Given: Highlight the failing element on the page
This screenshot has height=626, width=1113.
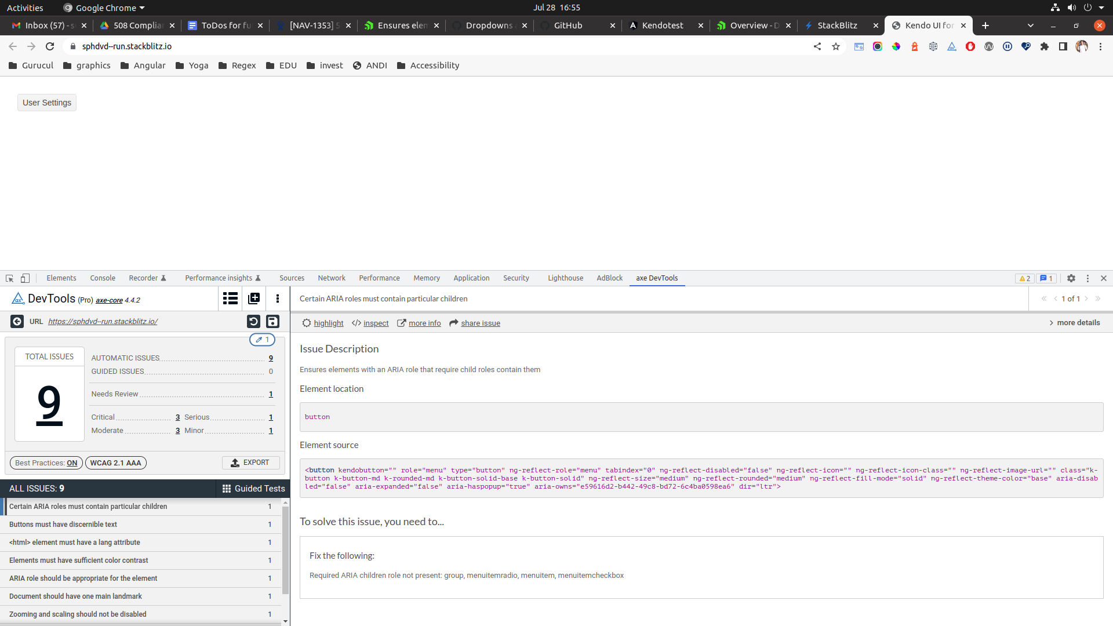Looking at the screenshot, I should pyautogui.click(x=328, y=323).
